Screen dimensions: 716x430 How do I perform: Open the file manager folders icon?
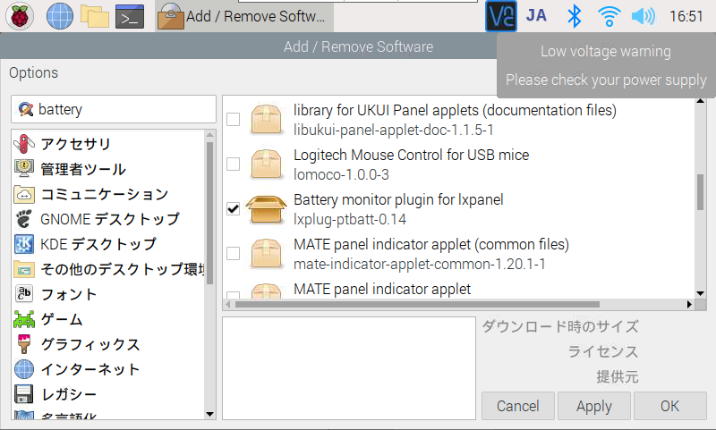point(95,15)
